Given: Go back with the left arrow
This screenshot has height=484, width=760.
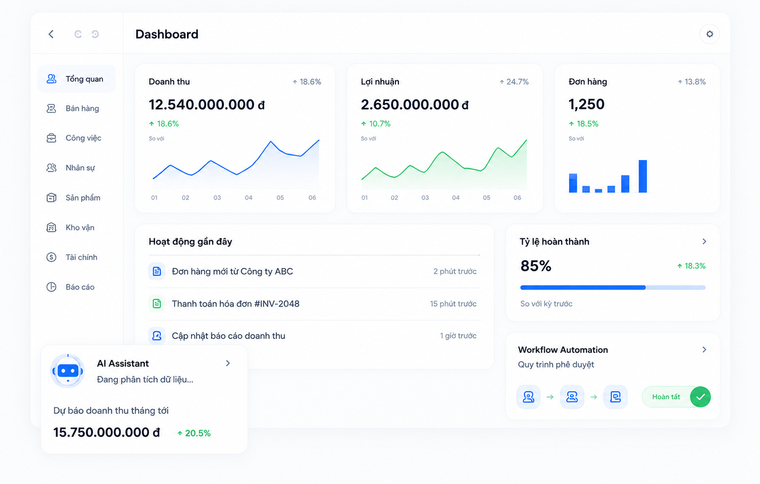Looking at the screenshot, I should 51,34.
